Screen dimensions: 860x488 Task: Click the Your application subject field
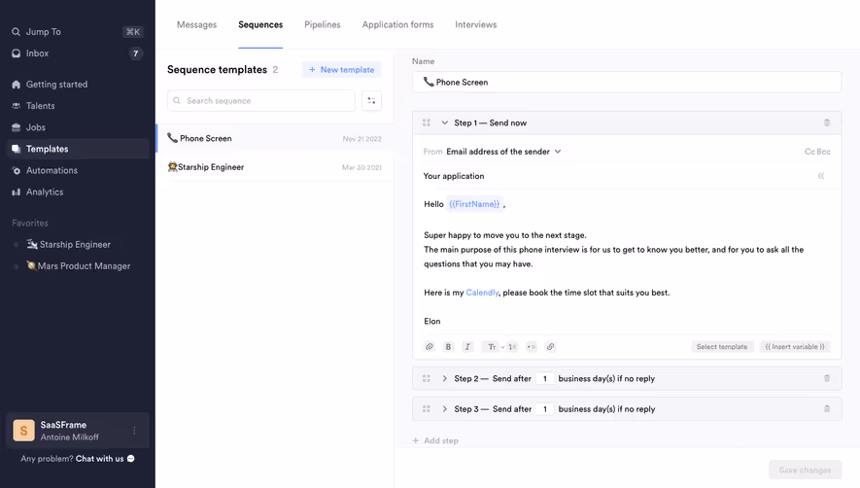coord(617,176)
